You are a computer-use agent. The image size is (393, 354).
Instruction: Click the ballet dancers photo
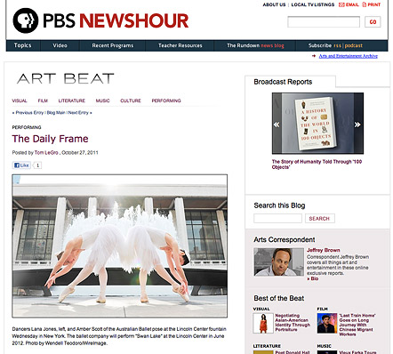(120, 245)
